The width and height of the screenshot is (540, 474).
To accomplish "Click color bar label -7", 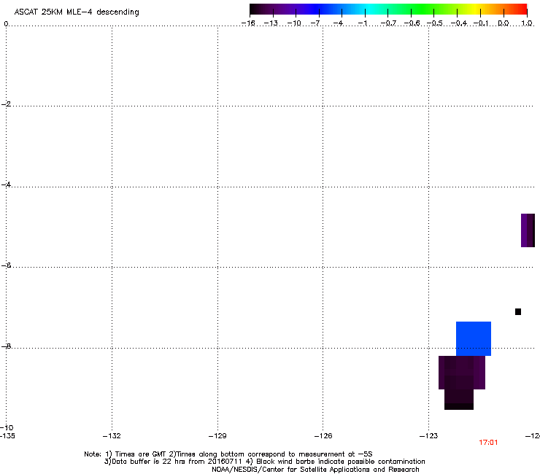I will (315, 23).
